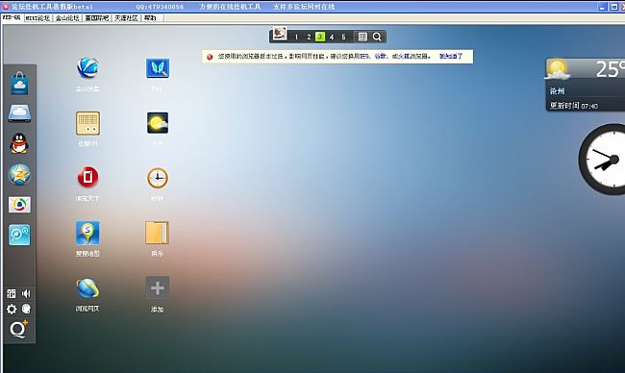Open the Qzone star icon in the dock

(x=19, y=174)
